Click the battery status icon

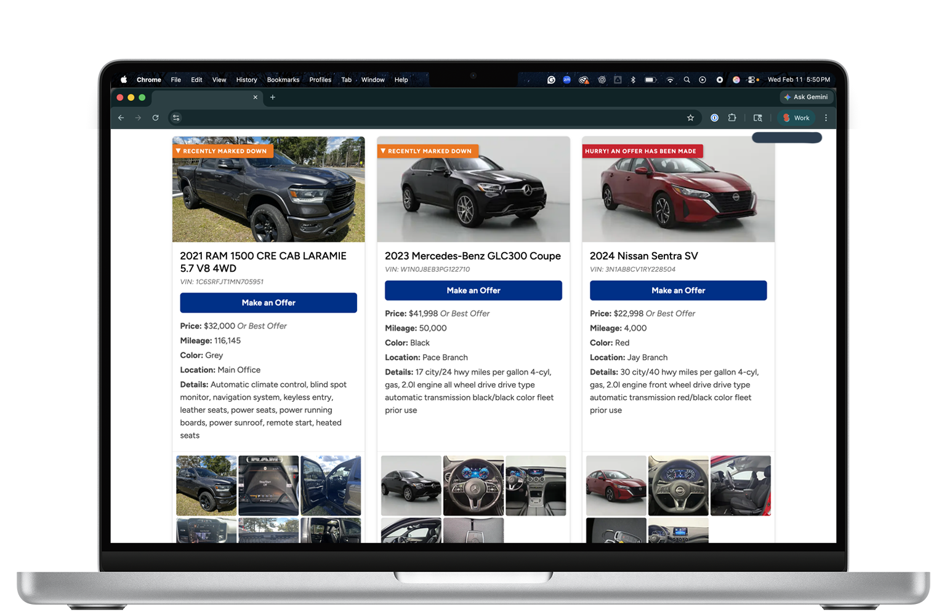click(x=651, y=80)
